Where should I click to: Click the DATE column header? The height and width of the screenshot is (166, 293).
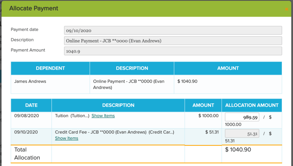(x=31, y=105)
